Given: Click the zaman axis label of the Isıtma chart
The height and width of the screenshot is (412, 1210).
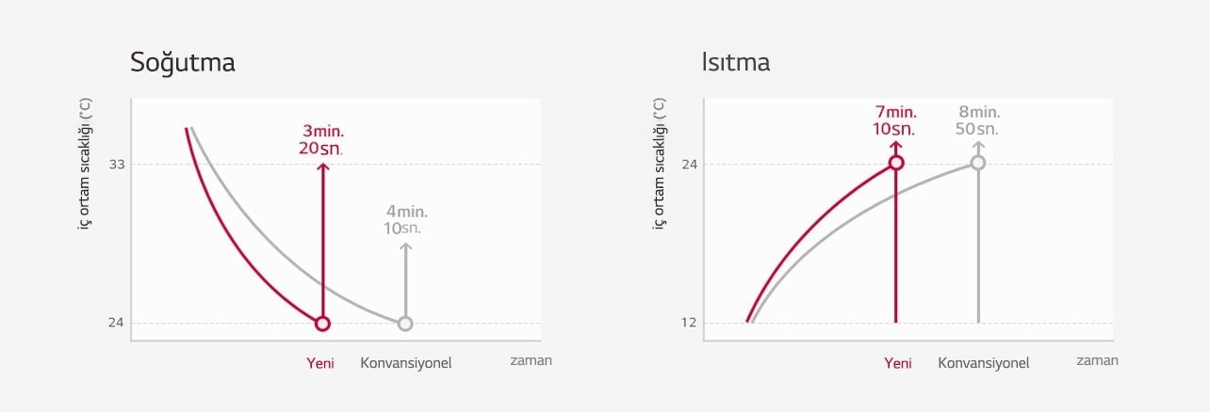Looking at the screenshot, I should tap(1097, 360).
